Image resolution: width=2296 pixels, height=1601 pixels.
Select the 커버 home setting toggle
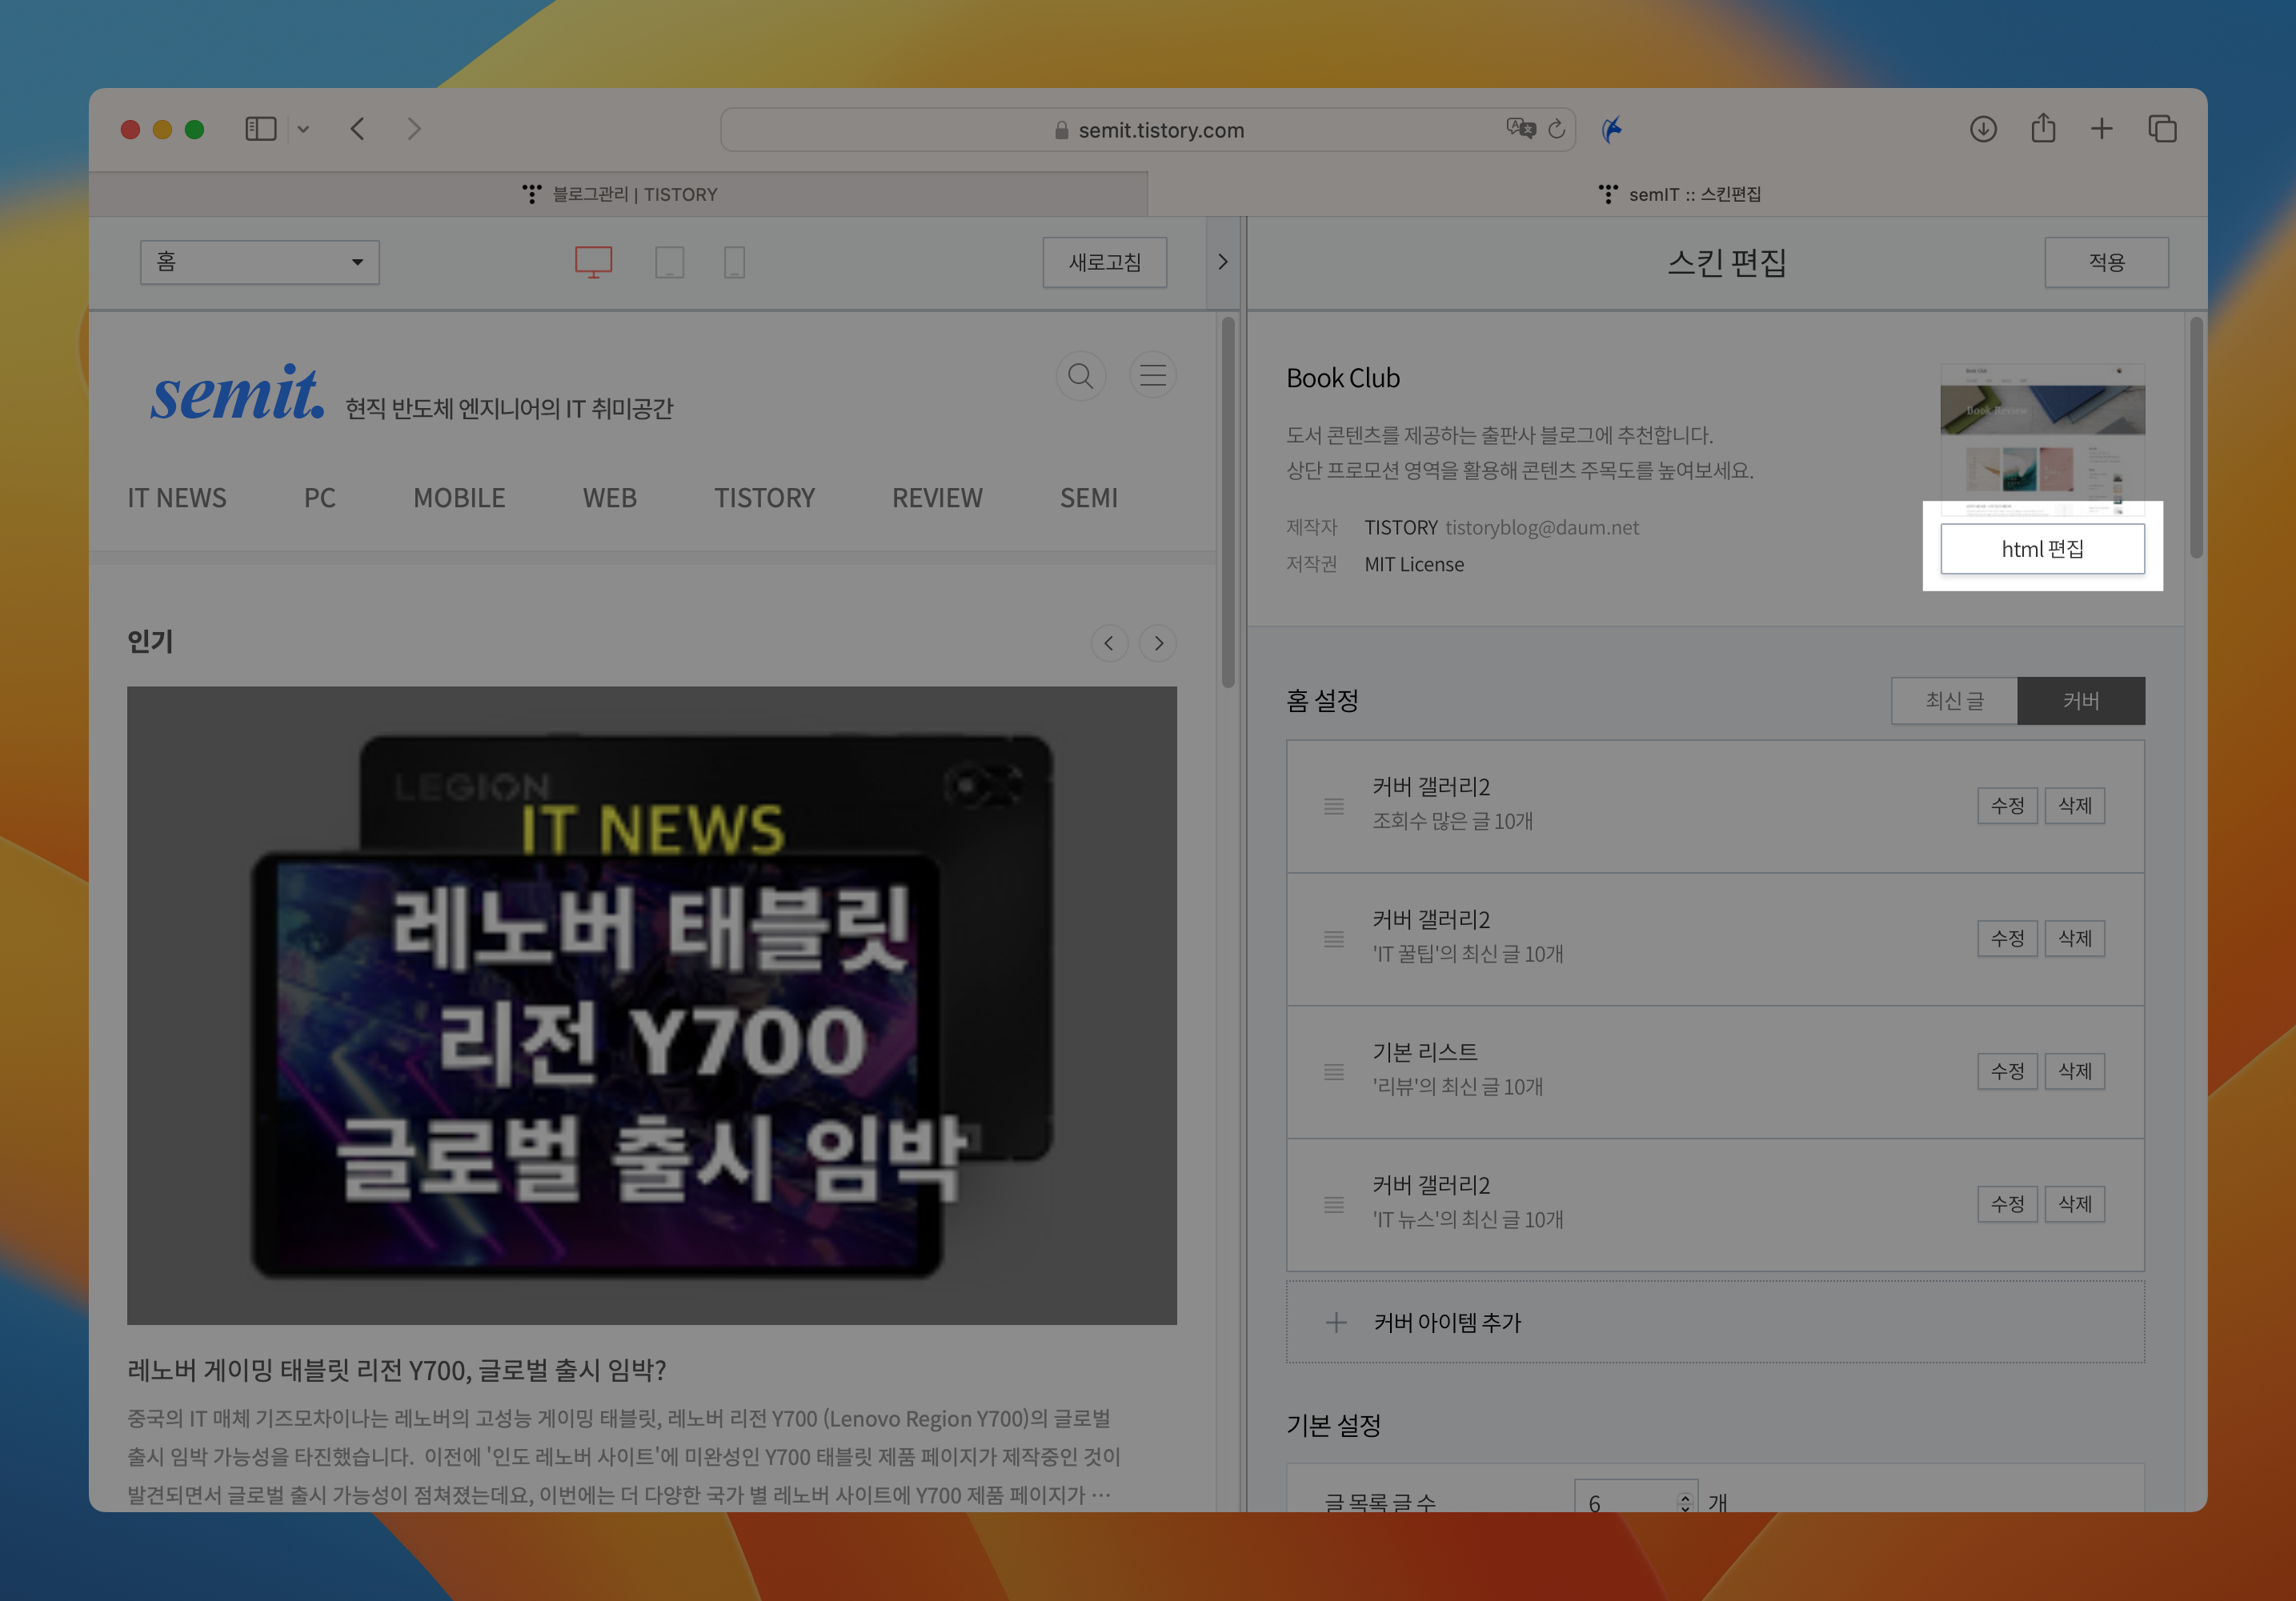click(2081, 701)
